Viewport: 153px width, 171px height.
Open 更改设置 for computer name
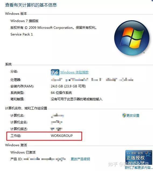coord(133,116)
